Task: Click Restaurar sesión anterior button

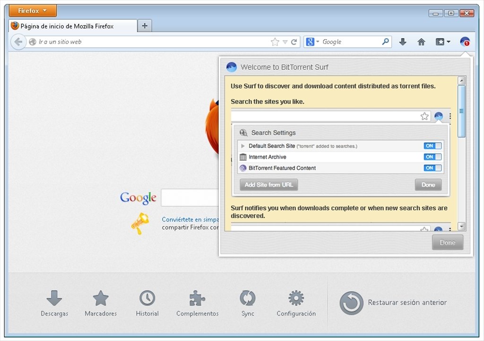Action: pyautogui.click(x=393, y=303)
